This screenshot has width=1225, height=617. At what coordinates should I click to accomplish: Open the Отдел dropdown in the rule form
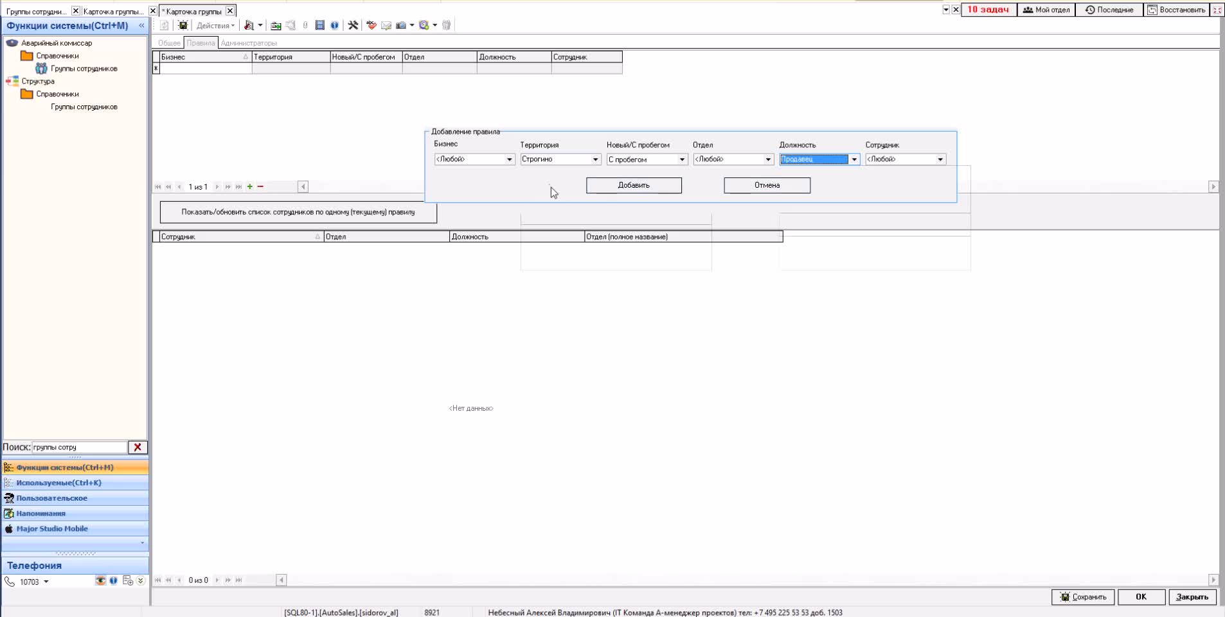click(768, 159)
